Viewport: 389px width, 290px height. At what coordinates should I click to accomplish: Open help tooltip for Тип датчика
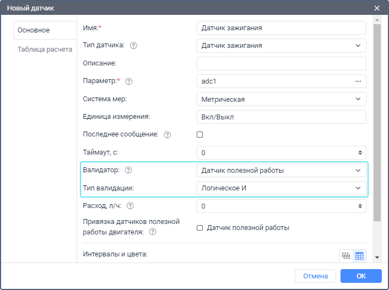click(133, 46)
